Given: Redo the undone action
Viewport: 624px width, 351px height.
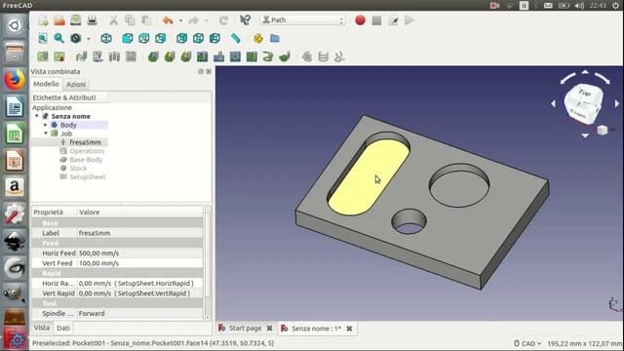Looking at the screenshot, I should (193, 19).
